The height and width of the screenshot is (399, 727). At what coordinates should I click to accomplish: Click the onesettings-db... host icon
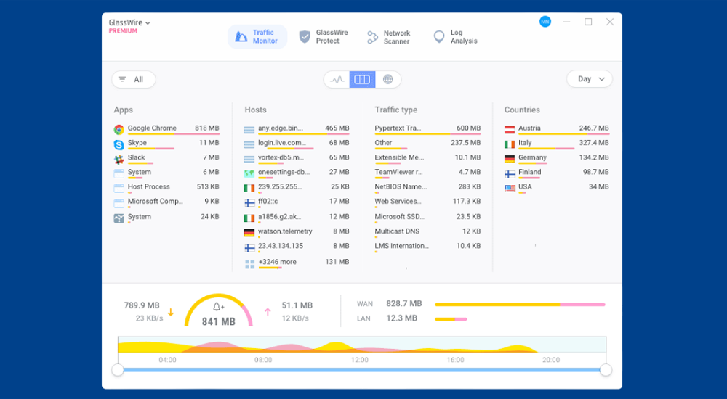point(249,173)
